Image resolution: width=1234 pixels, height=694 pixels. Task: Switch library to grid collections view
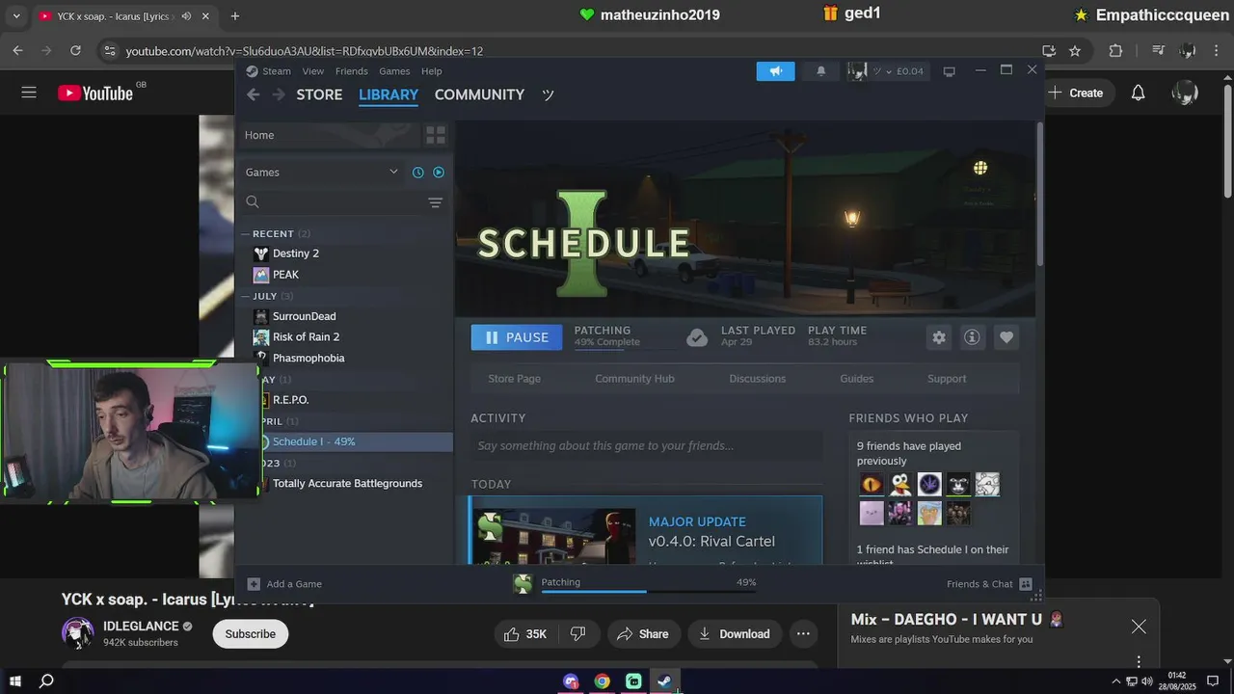coord(436,135)
